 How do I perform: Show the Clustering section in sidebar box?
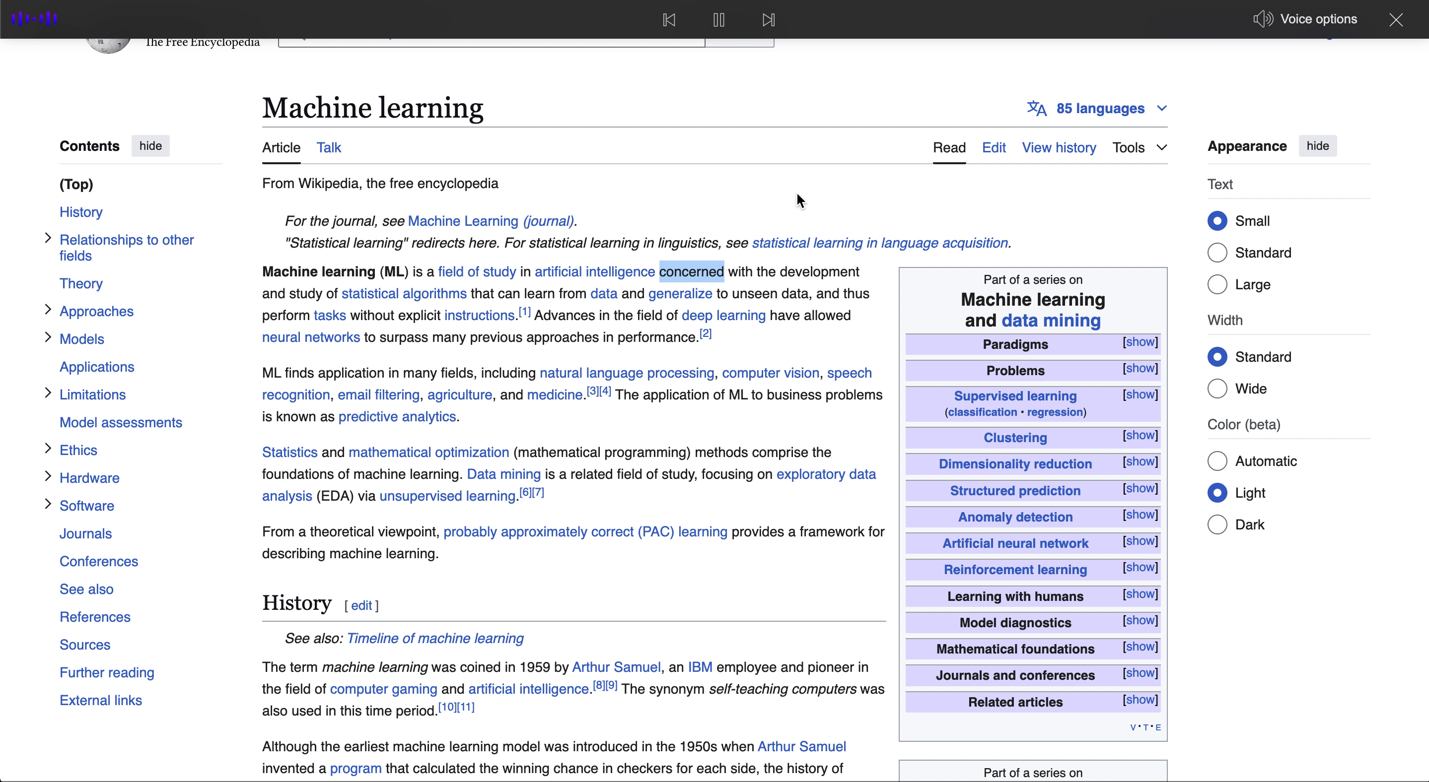[1140, 435]
